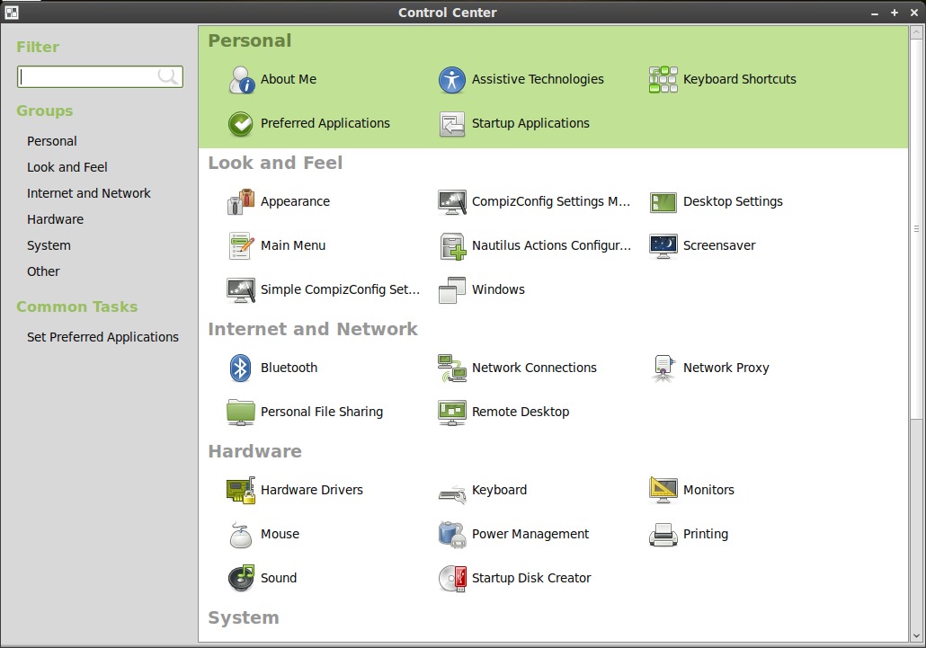Open Nautilus Actions Configuration icon
The image size is (926, 648).
[x=452, y=246]
